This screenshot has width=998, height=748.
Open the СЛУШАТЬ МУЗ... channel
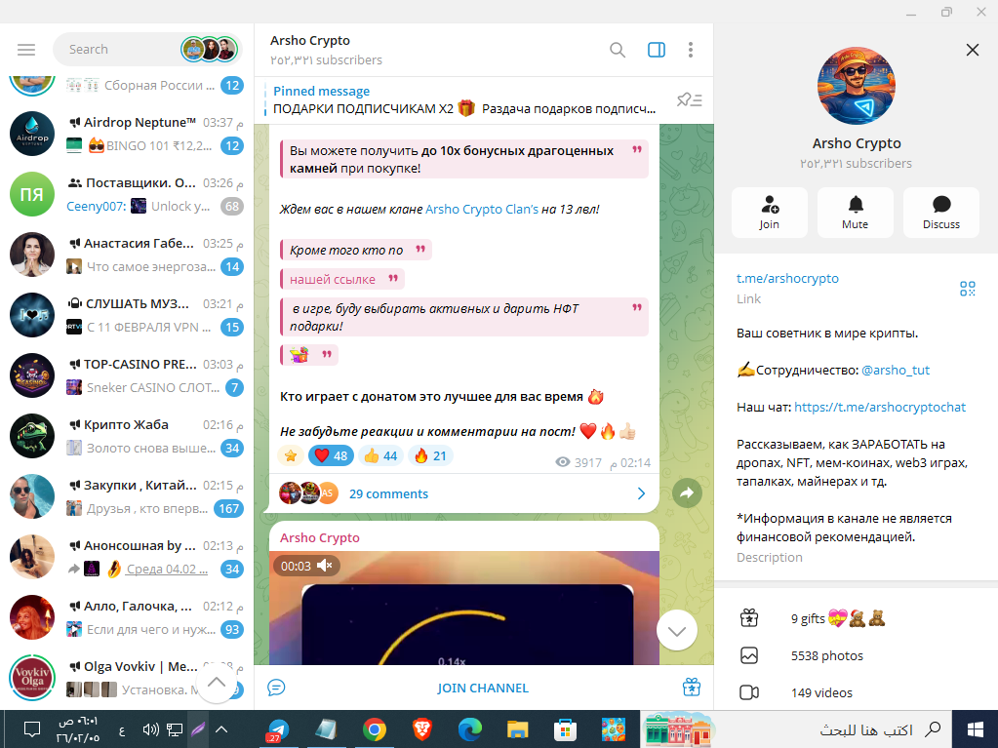click(127, 315)
